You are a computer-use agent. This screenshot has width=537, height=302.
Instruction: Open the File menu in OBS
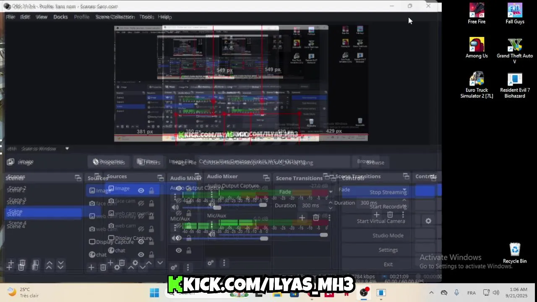tap(10, 17)
